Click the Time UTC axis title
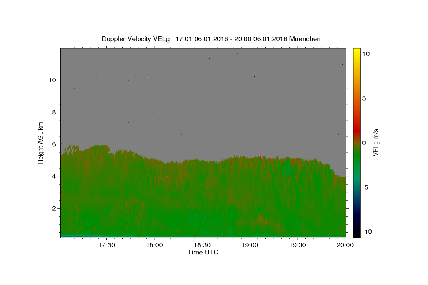Image resolution: width=428 pixels, height=285 pixels. [x=203, y=252]
